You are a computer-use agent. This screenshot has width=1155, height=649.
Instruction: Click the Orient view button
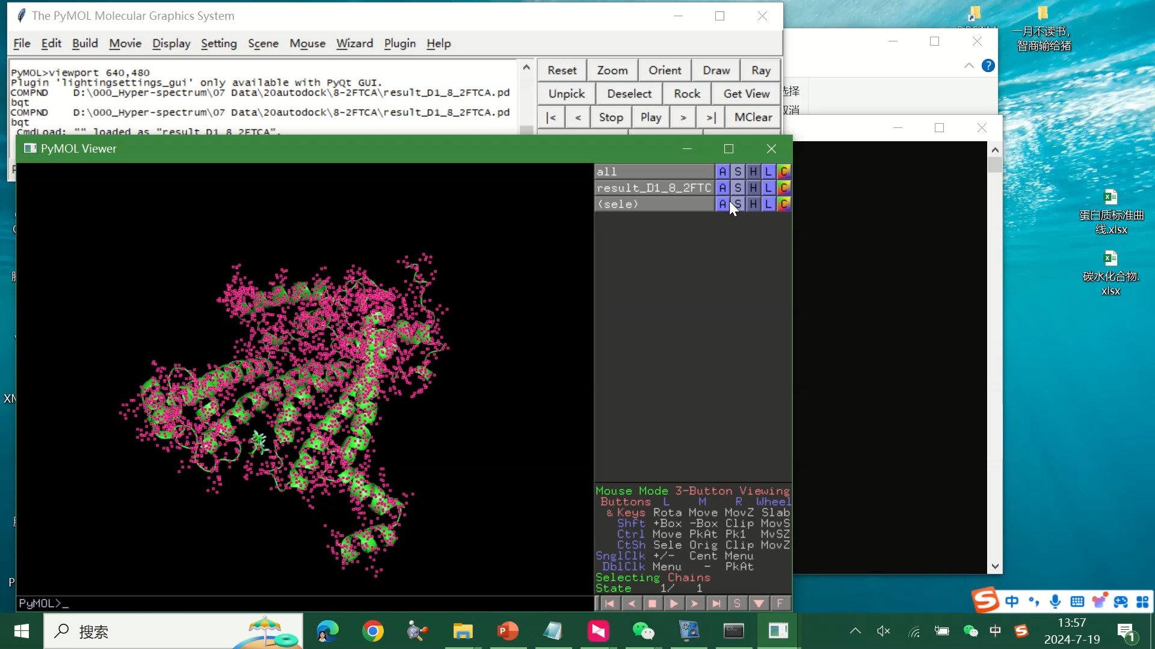pyautogui.click(x=665, y=70)
